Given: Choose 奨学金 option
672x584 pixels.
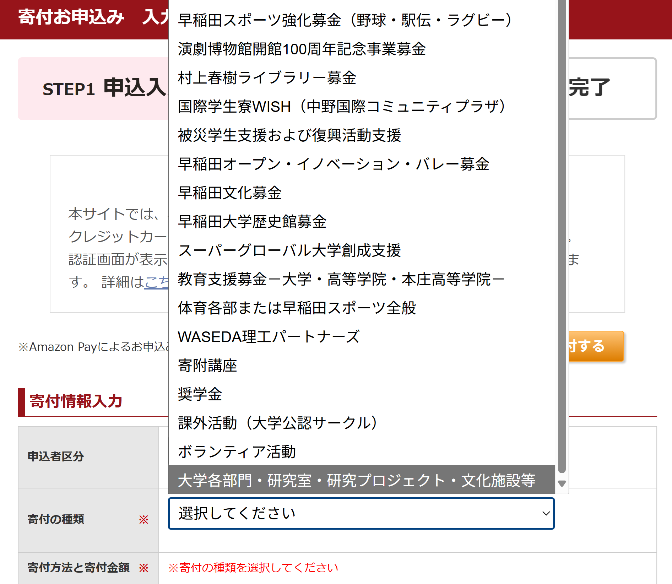Looking at the screenshot, I should click(362, 394).
